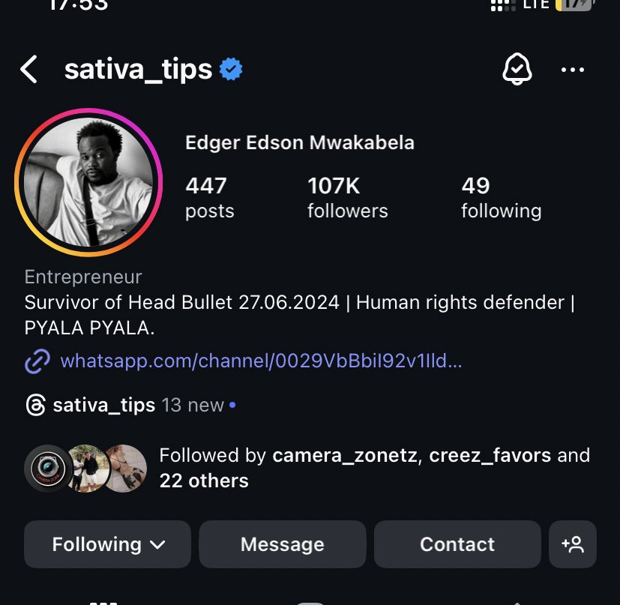Open creez_favors from followed-by text
This screenshot has width=620, height=605.
tap(490, 455)
